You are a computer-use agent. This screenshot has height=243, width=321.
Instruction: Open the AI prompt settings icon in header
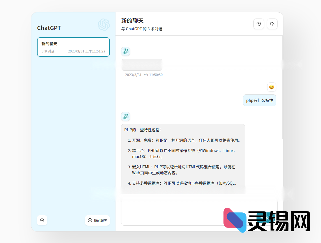coord(258,24)
